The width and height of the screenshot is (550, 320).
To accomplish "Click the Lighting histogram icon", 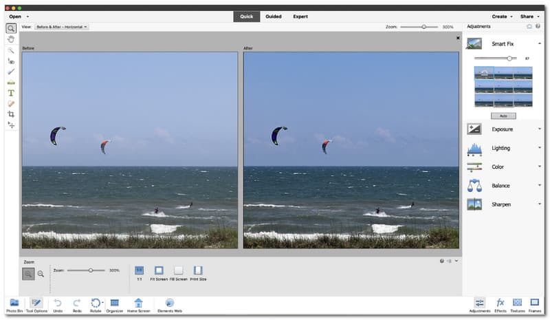I will pyautogui.click(x=474, y=149).
